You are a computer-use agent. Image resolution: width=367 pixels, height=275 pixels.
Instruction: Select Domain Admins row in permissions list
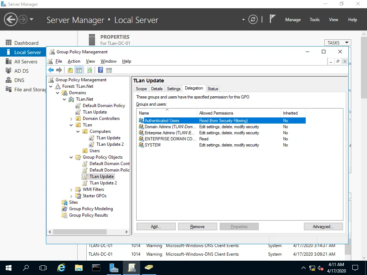pos(221,126)
